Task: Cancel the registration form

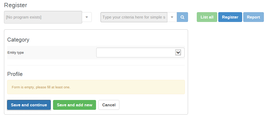Action: coord(109,105)
